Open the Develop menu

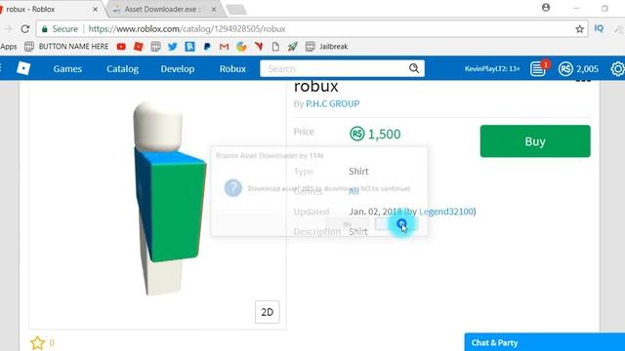tap(178, 69)
